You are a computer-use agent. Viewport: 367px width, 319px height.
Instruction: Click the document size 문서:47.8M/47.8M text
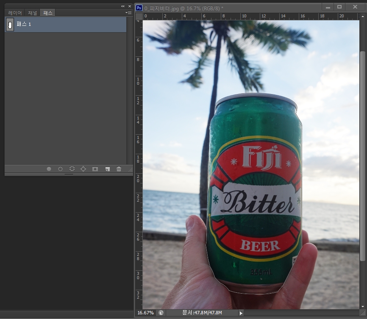[202, 313]
